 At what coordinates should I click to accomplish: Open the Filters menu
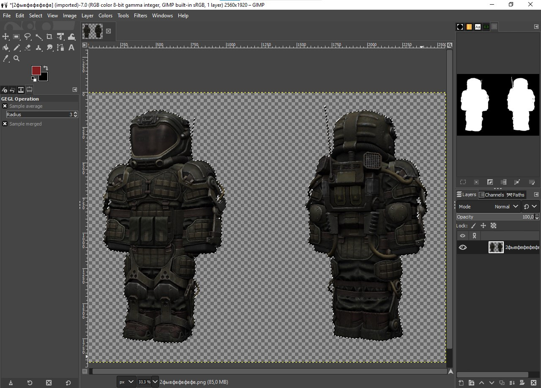tap(140, 16)
